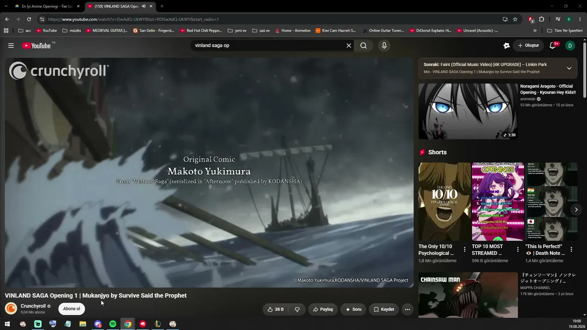This screenshot has width=587, height=330.
Task: Open the "acc" bookmark folder
Action: (24, 31)
